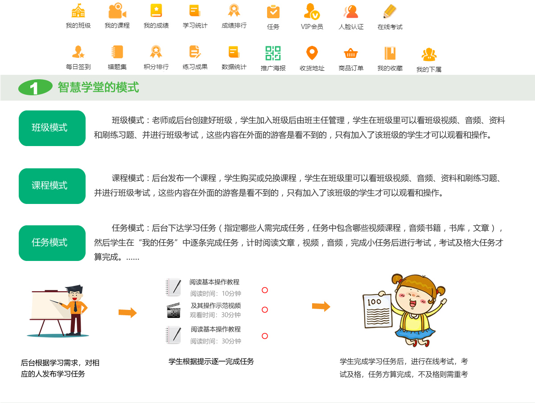Select the circle beside 及其操作示范视频
The image size is (535, 403).
(265, 310)
